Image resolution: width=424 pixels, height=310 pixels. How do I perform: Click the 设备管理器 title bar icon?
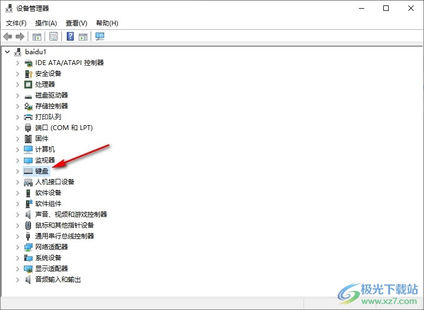coord(9,8)
